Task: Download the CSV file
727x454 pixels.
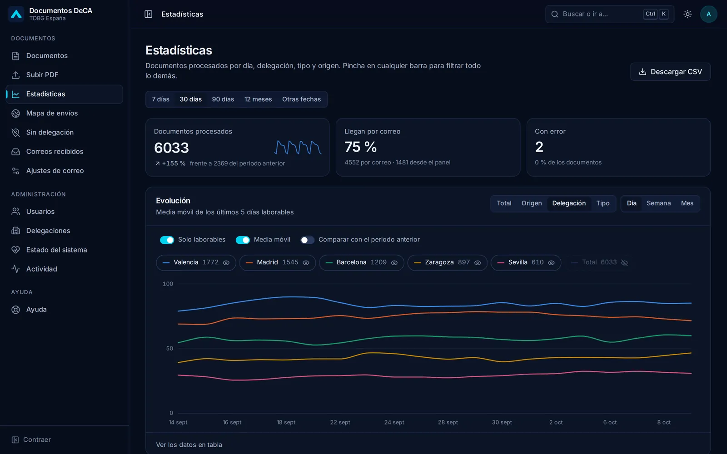Action: [670, 72]
